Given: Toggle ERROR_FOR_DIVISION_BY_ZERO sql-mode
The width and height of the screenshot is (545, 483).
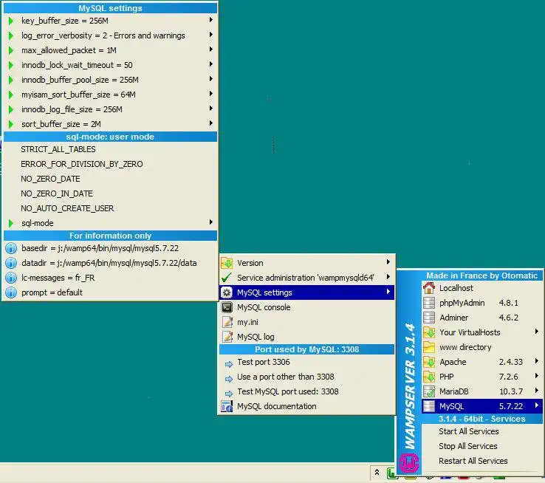Looking at the screenshot, I should [x=110, y=164].
